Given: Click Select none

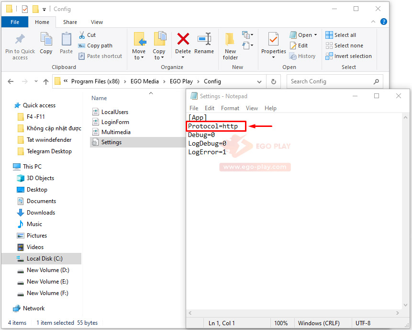Looking at the screenshot, I should pos(344,46).
